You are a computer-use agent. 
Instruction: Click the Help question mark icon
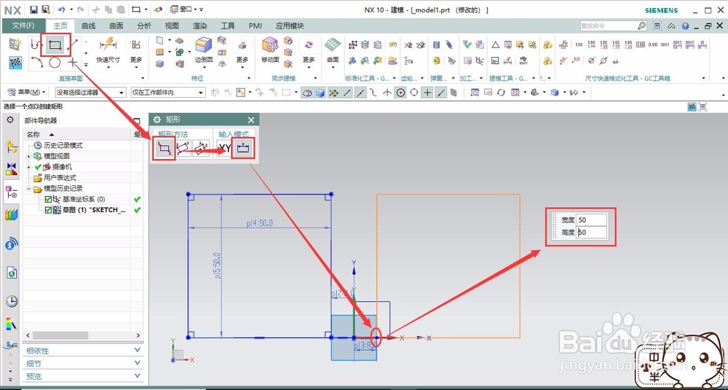click(x=685, y=26)
